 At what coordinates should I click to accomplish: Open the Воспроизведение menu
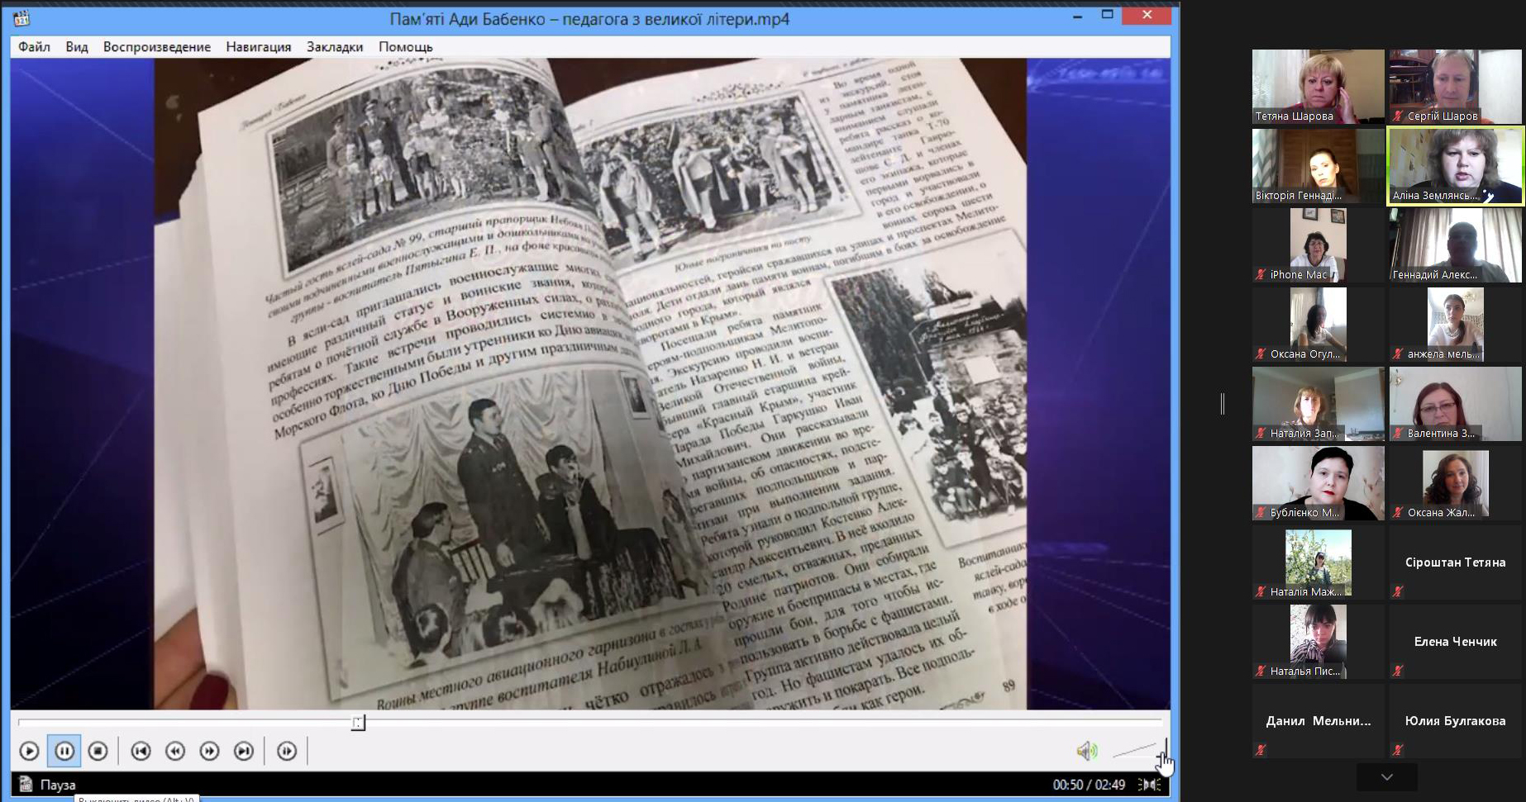[156, 47]
